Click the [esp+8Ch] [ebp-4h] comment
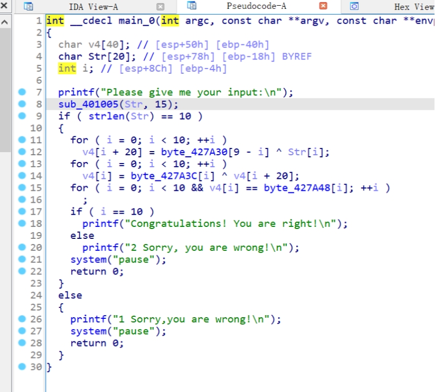Screen dimensions: 435x392 (x=173, y=68)
